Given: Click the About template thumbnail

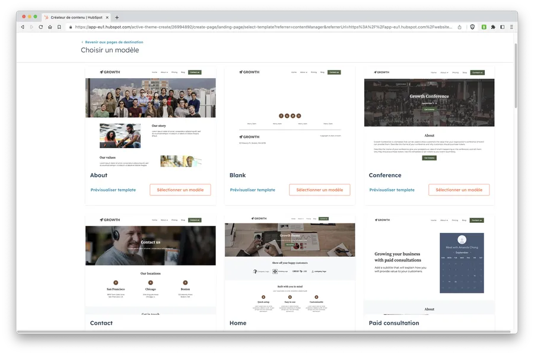Looking at the screenshot, I should point(151,118).
